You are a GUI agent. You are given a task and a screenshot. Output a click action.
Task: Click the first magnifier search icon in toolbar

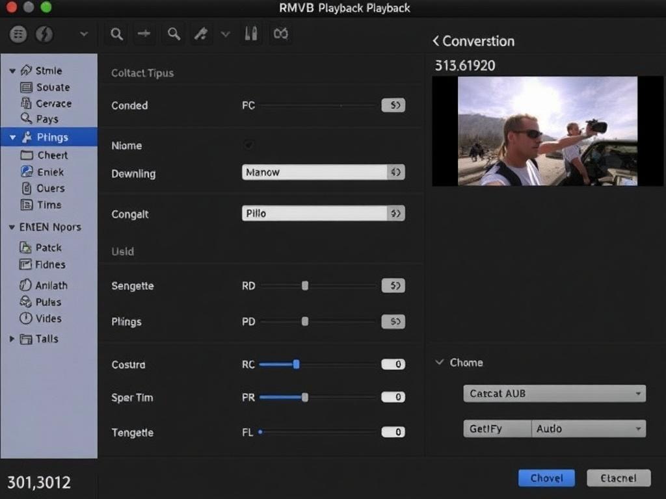[117, 34]
